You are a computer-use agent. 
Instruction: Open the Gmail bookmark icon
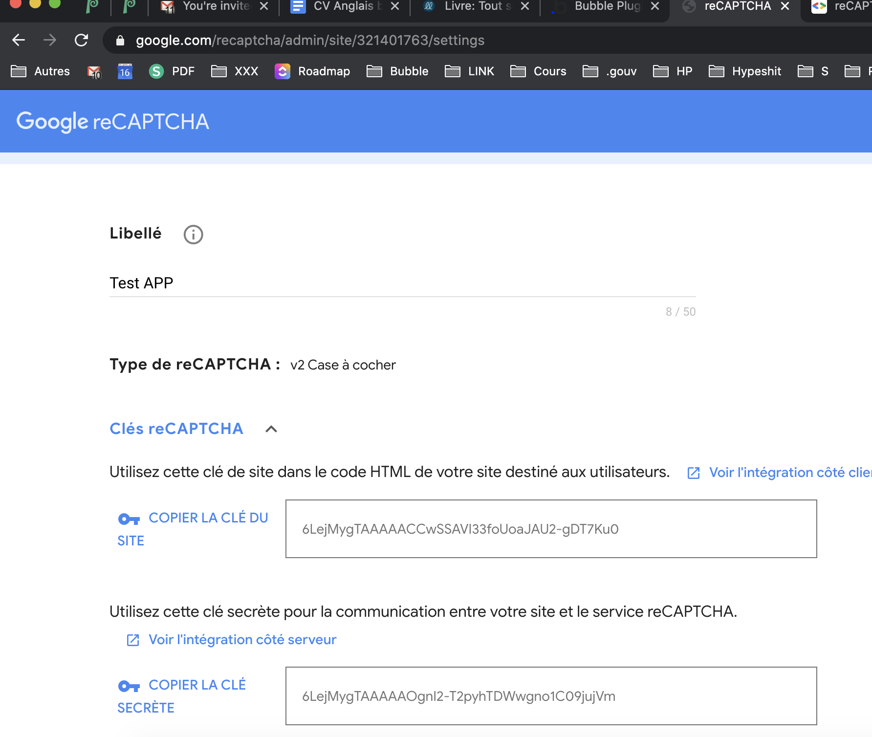point(94,72)
